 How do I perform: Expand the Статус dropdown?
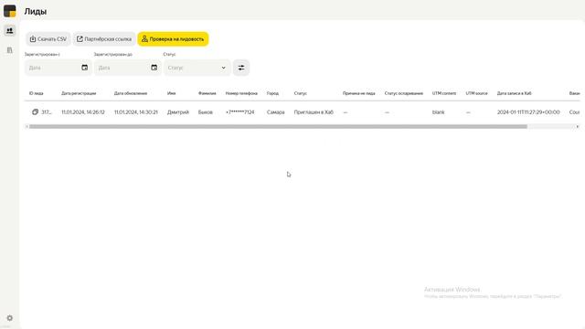pyautogui.click(x=197, y=68)
